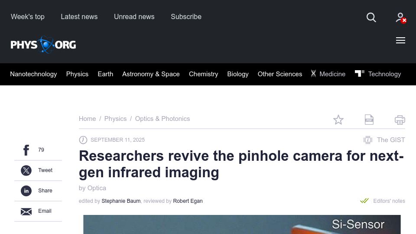Click Optics & Photonics breadcrumb
416x234 pixels.
pos(162,119)
